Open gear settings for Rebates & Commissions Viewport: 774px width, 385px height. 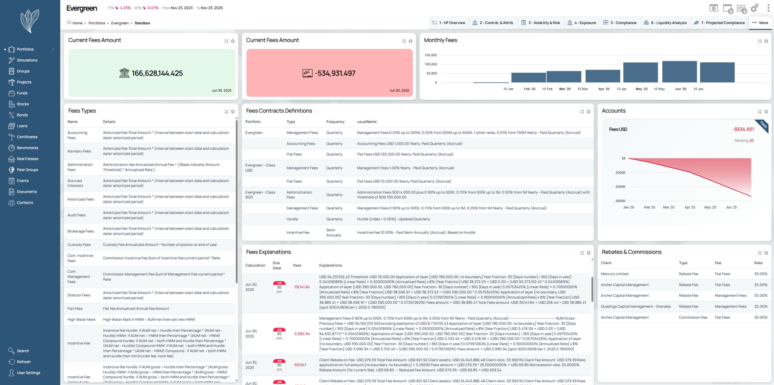tap(766, 253)
